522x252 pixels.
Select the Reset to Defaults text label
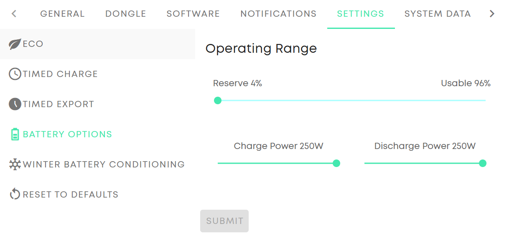coord(71,195)
